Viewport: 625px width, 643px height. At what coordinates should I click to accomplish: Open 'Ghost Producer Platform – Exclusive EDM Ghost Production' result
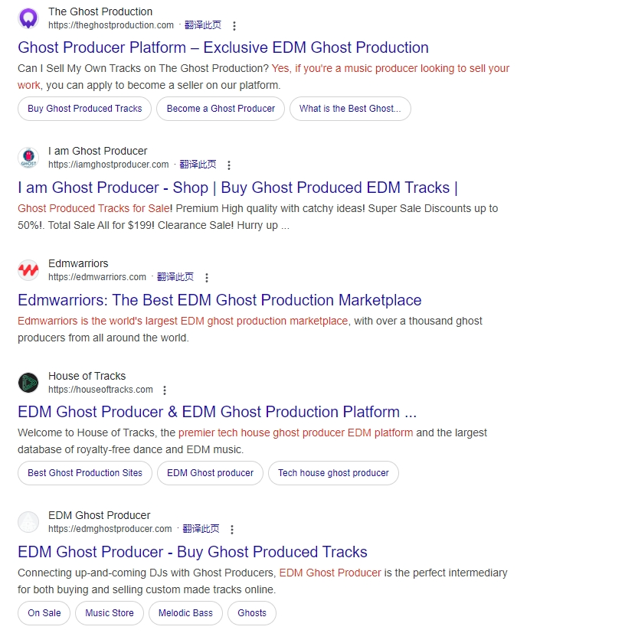pyautogui.click(x=223, y=47)
